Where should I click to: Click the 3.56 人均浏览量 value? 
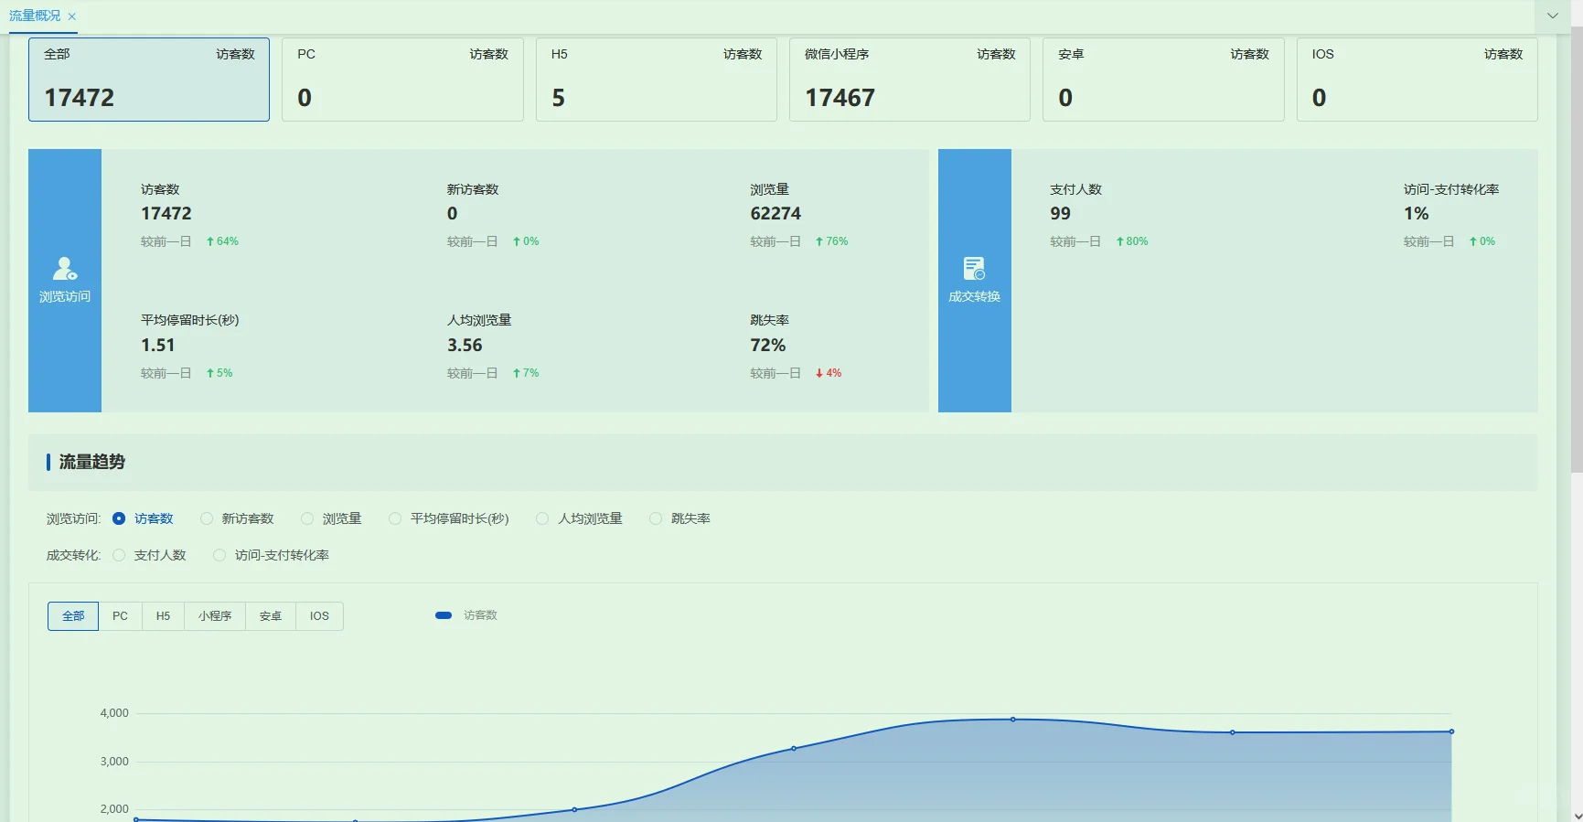465,345
